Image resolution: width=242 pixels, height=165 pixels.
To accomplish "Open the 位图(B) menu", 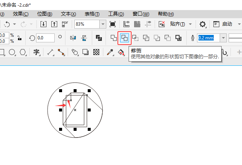I will tap(45, 14).
